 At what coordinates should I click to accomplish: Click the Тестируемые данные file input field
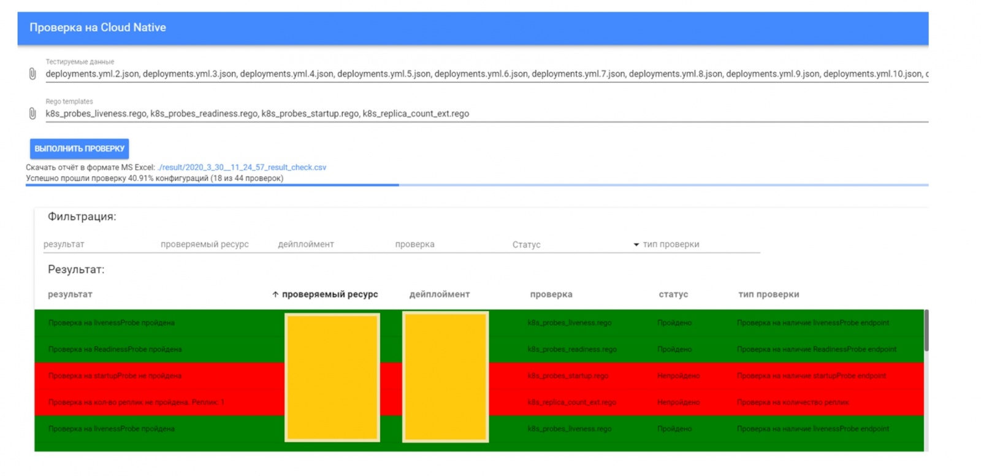click(487, 74)
